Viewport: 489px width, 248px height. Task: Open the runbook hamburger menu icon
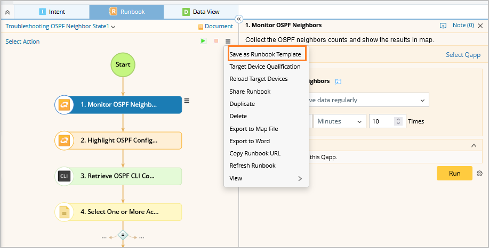tap(228, 41)
